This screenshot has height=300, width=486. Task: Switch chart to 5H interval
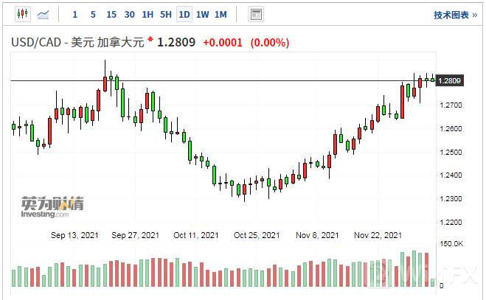[166, 14]
